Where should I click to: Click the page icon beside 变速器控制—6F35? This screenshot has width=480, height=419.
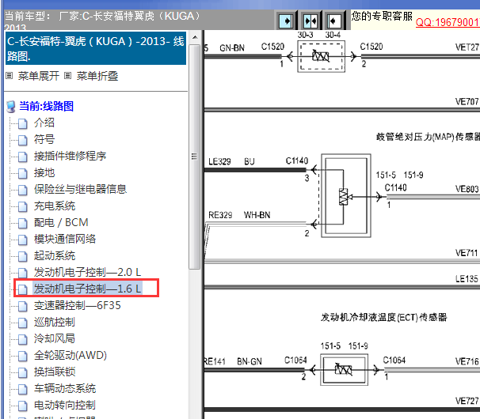click(x=22, y=306)
